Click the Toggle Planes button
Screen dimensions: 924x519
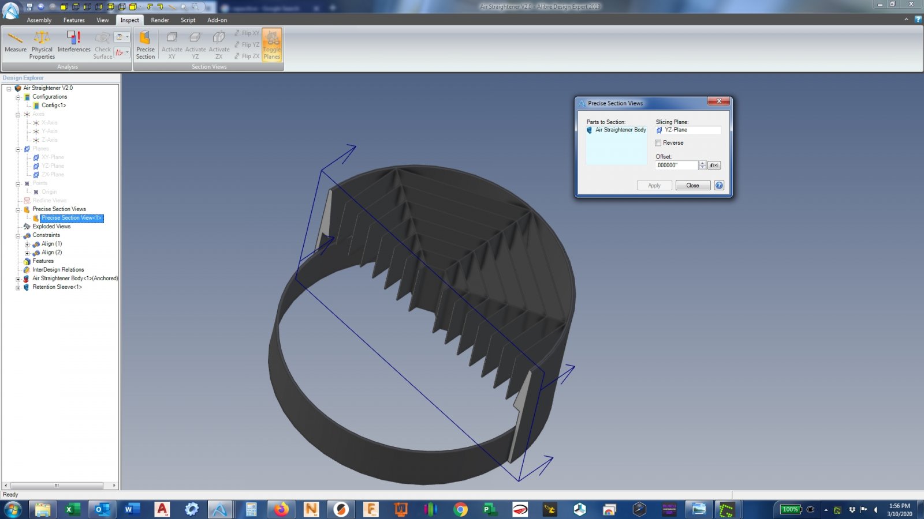[272, 44]
